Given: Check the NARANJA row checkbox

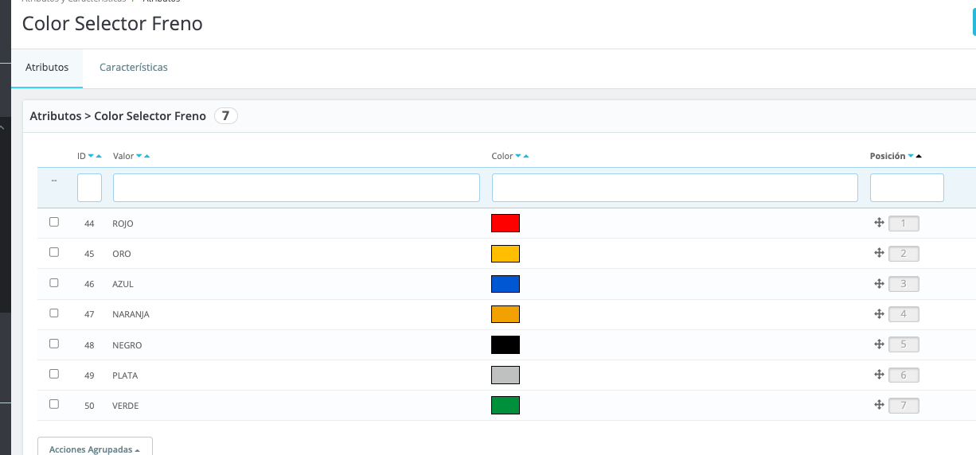Looking at the screenshot, I should click(x=54, y=313).
